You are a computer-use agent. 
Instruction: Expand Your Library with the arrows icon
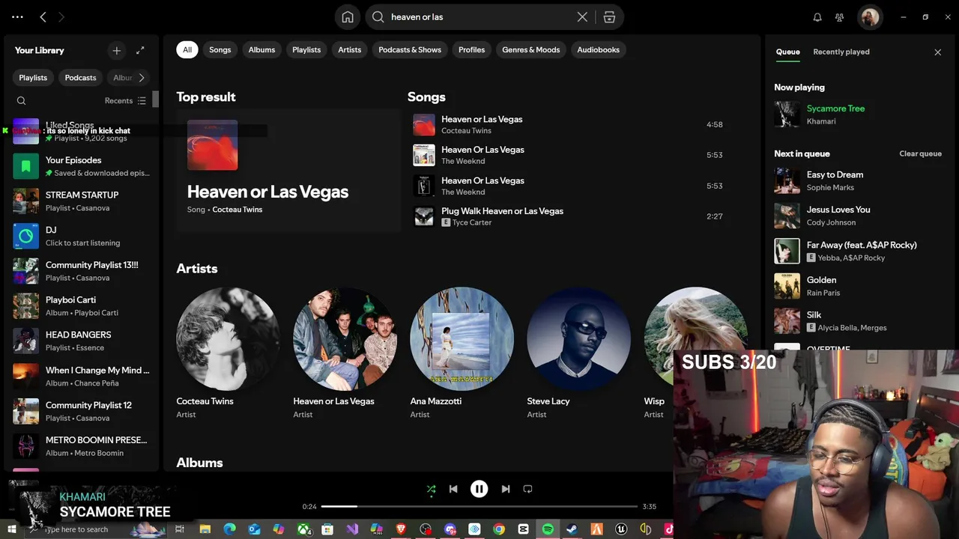pyautogui.click(x=140, y=50)
